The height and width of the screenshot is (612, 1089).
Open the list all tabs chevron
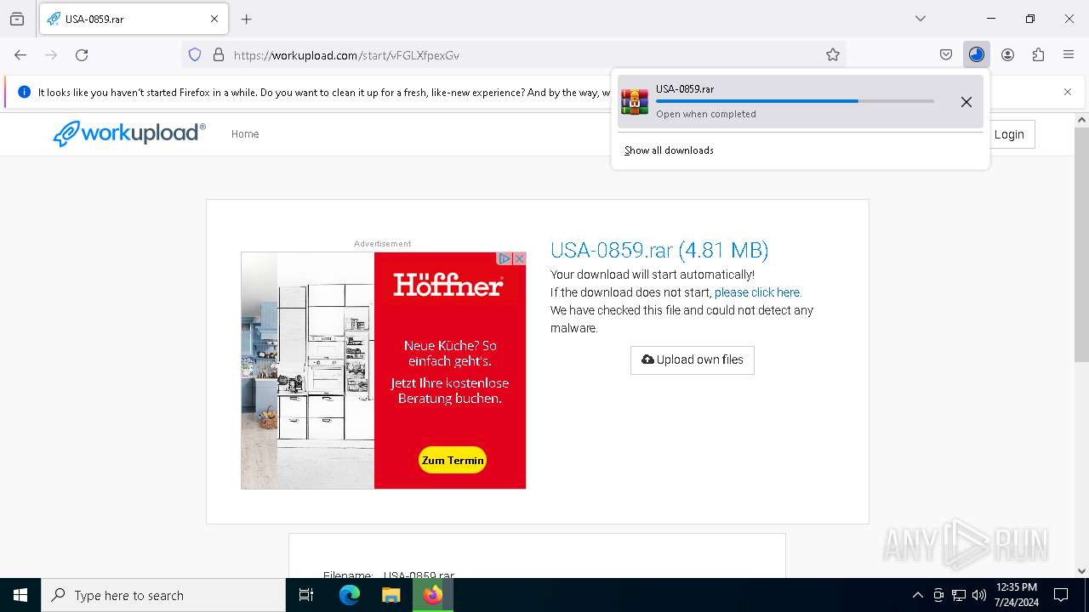point(921,19)
